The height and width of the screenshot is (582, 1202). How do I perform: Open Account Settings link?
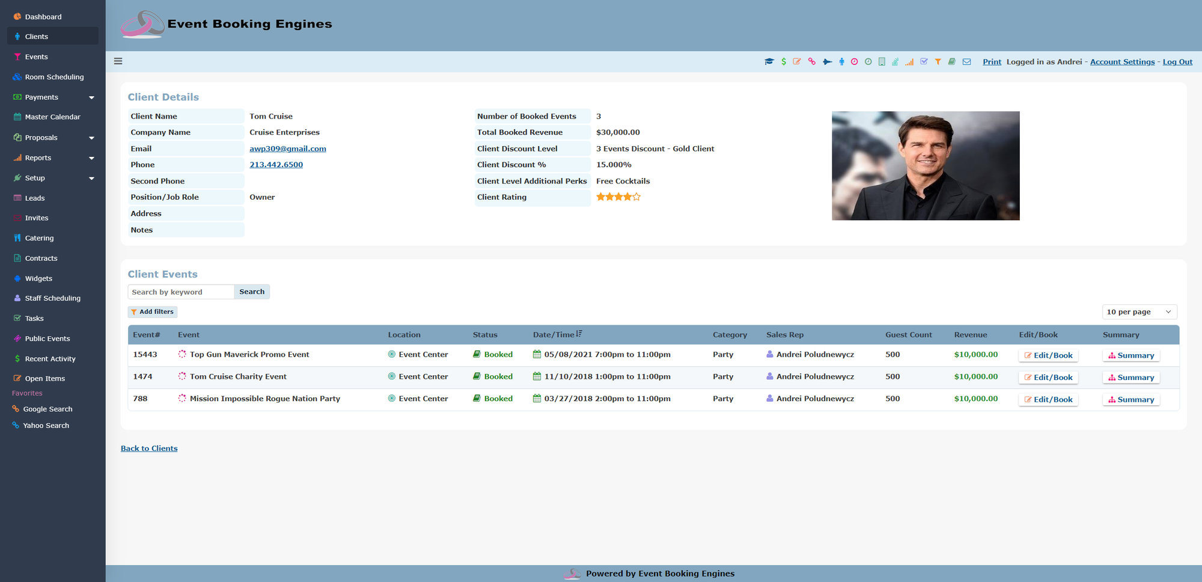point(1122,62)
